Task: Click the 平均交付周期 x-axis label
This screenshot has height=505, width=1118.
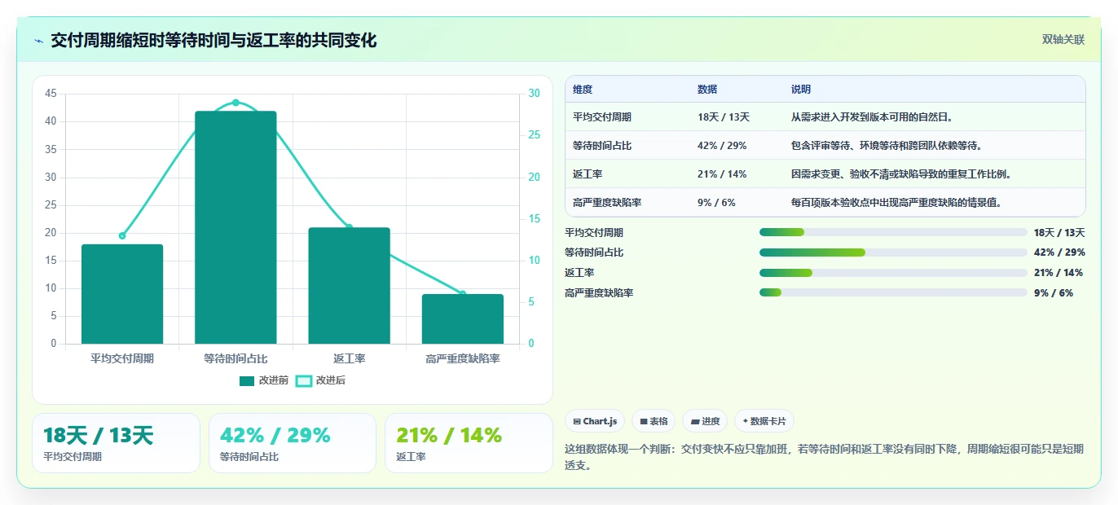Action: click(122, 358)
